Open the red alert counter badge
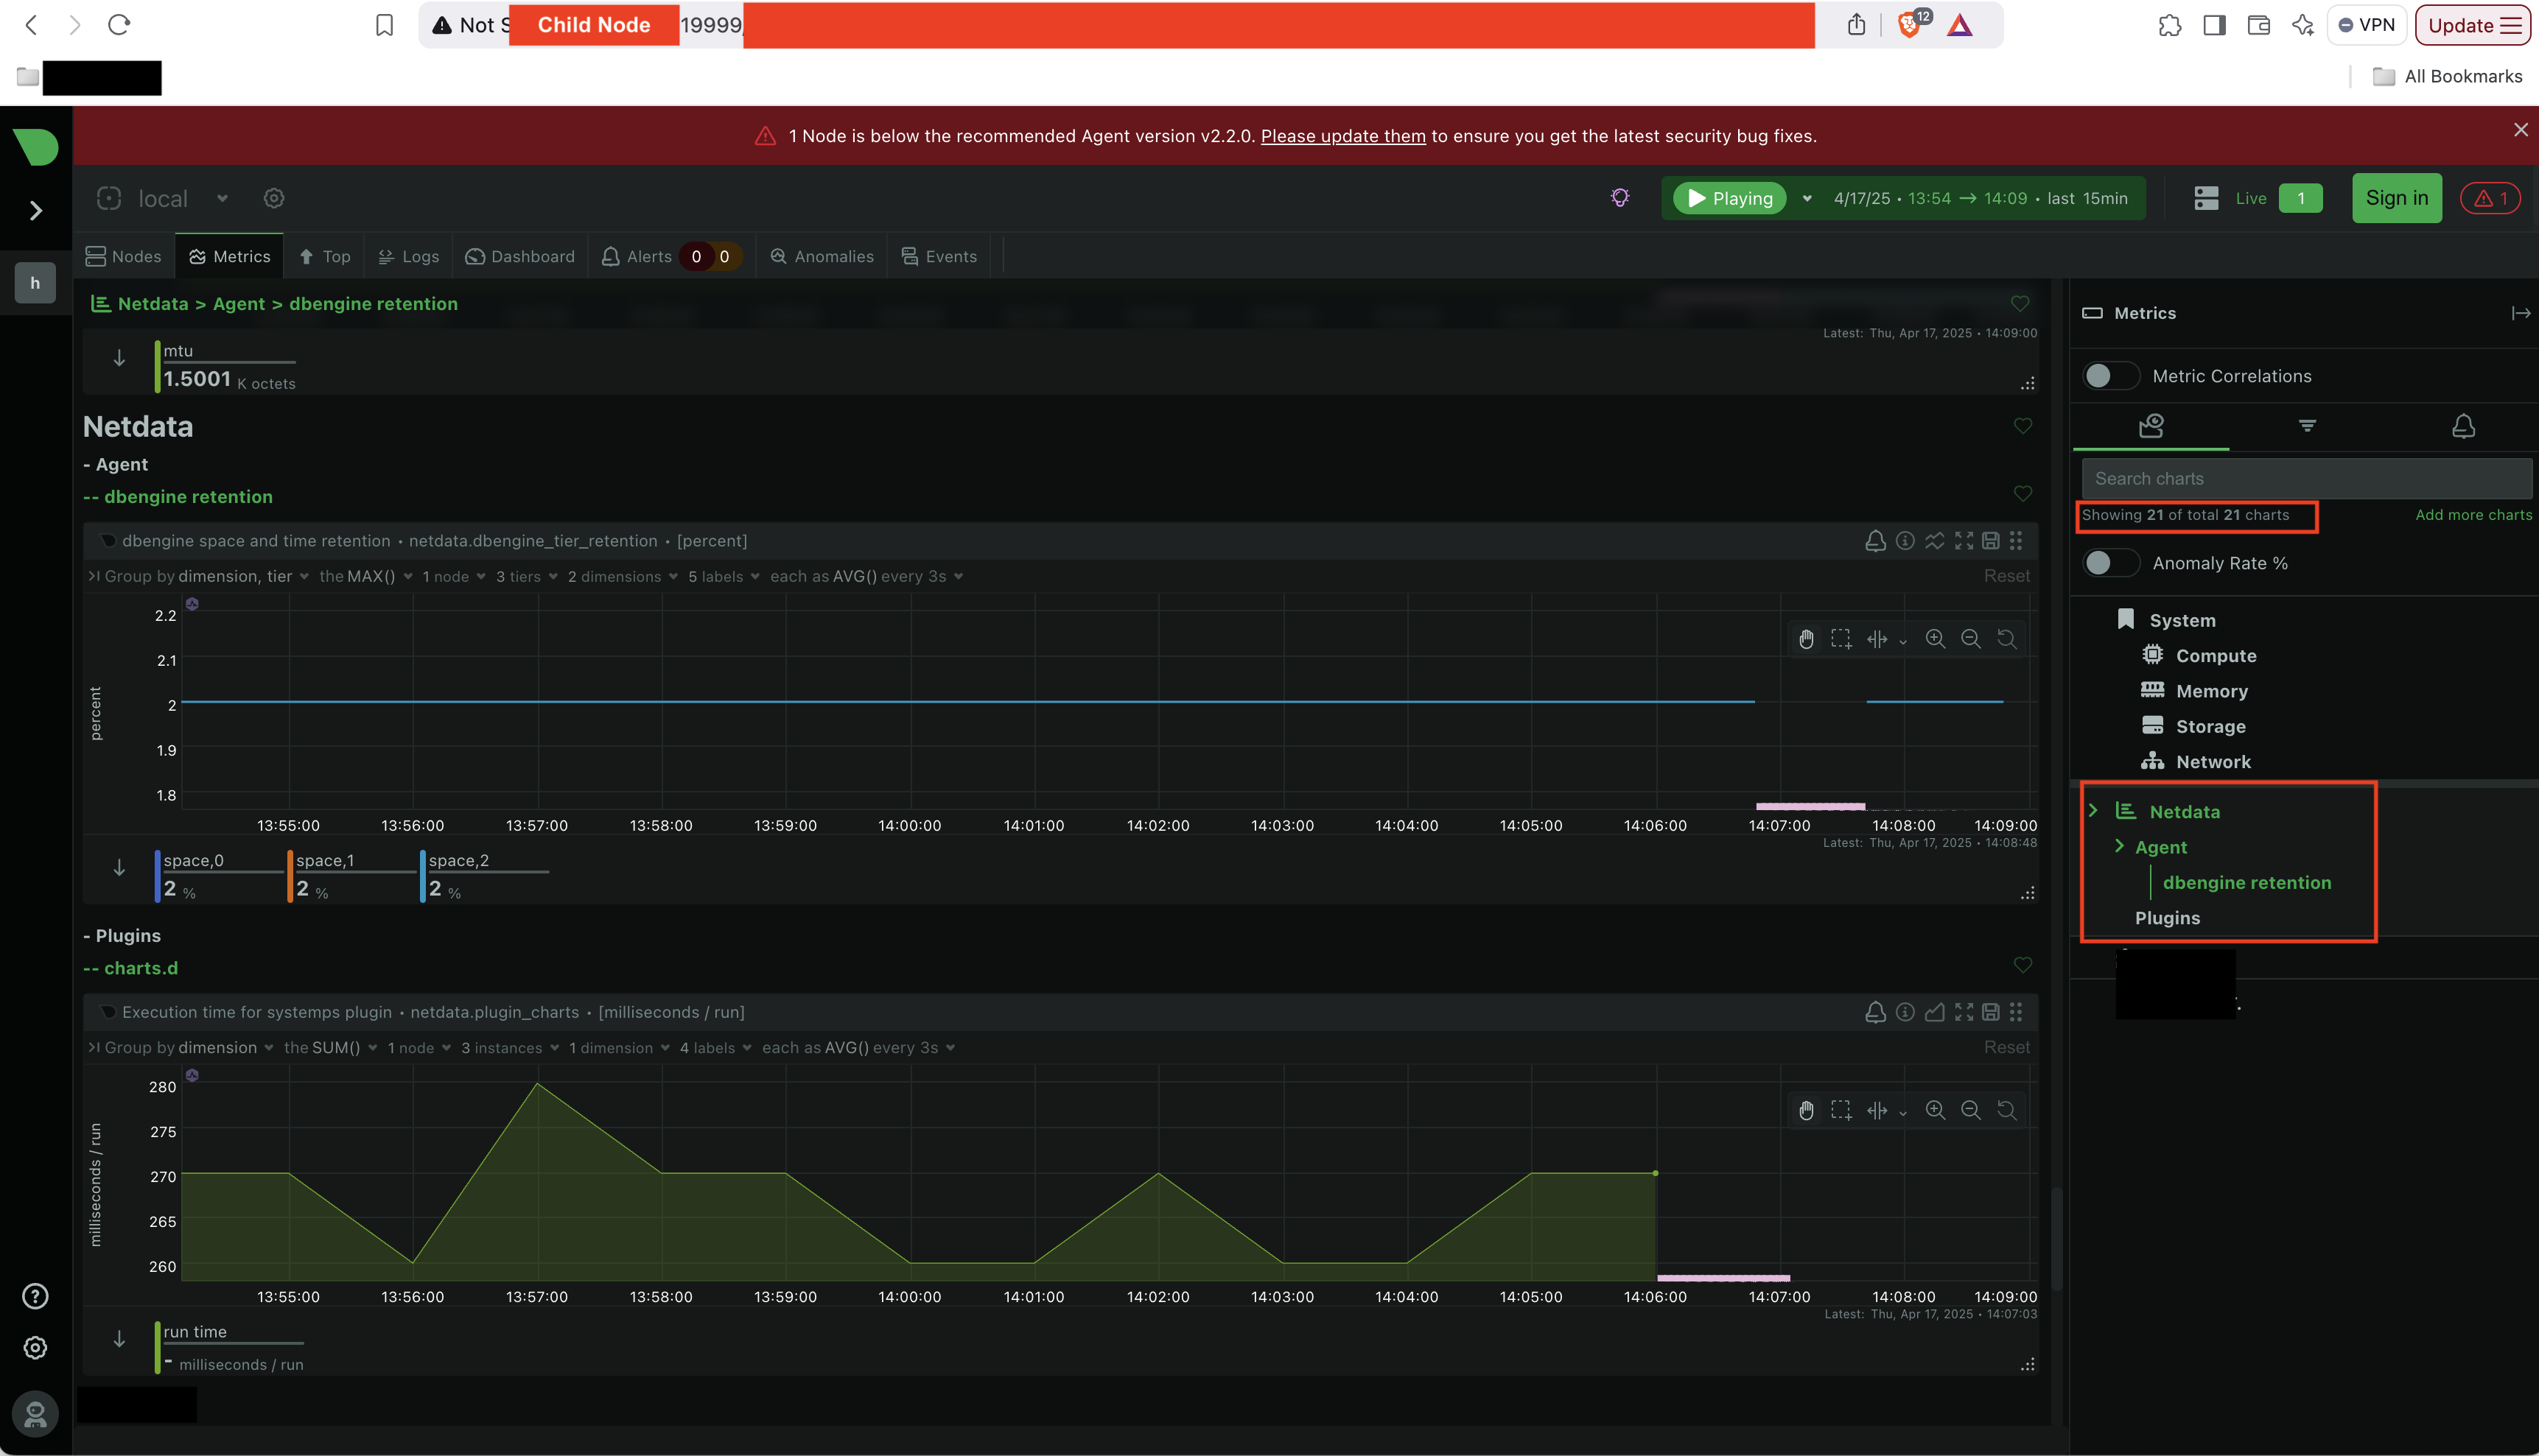Screen dimensions: 2539x1456 (x=2490, y=198)
